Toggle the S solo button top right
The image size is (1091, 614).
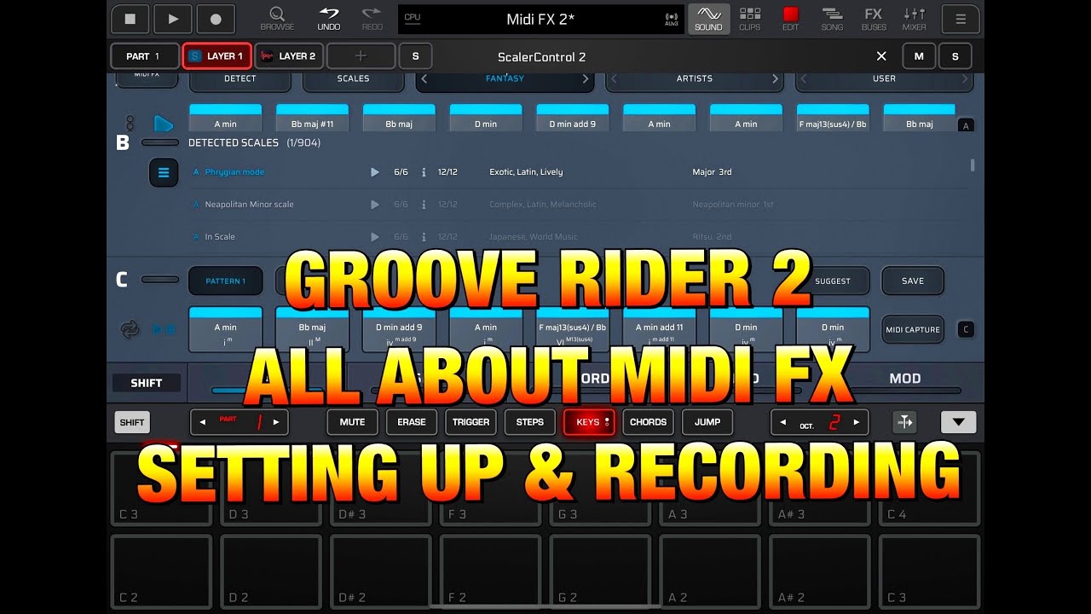coord(955,56)
